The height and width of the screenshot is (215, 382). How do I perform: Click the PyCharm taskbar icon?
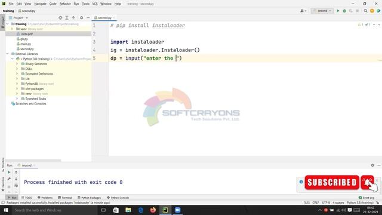[165, 210]
